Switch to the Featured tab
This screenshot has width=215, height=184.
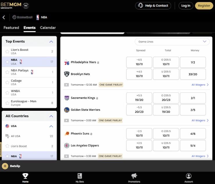pyautogui.click(x=11, y=28)
